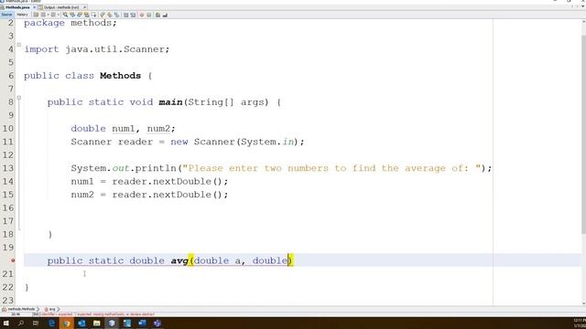The height and width of the screenshot is (329, 586).
Task: Start Macro Recording red icon
Action: coord(142,15)
